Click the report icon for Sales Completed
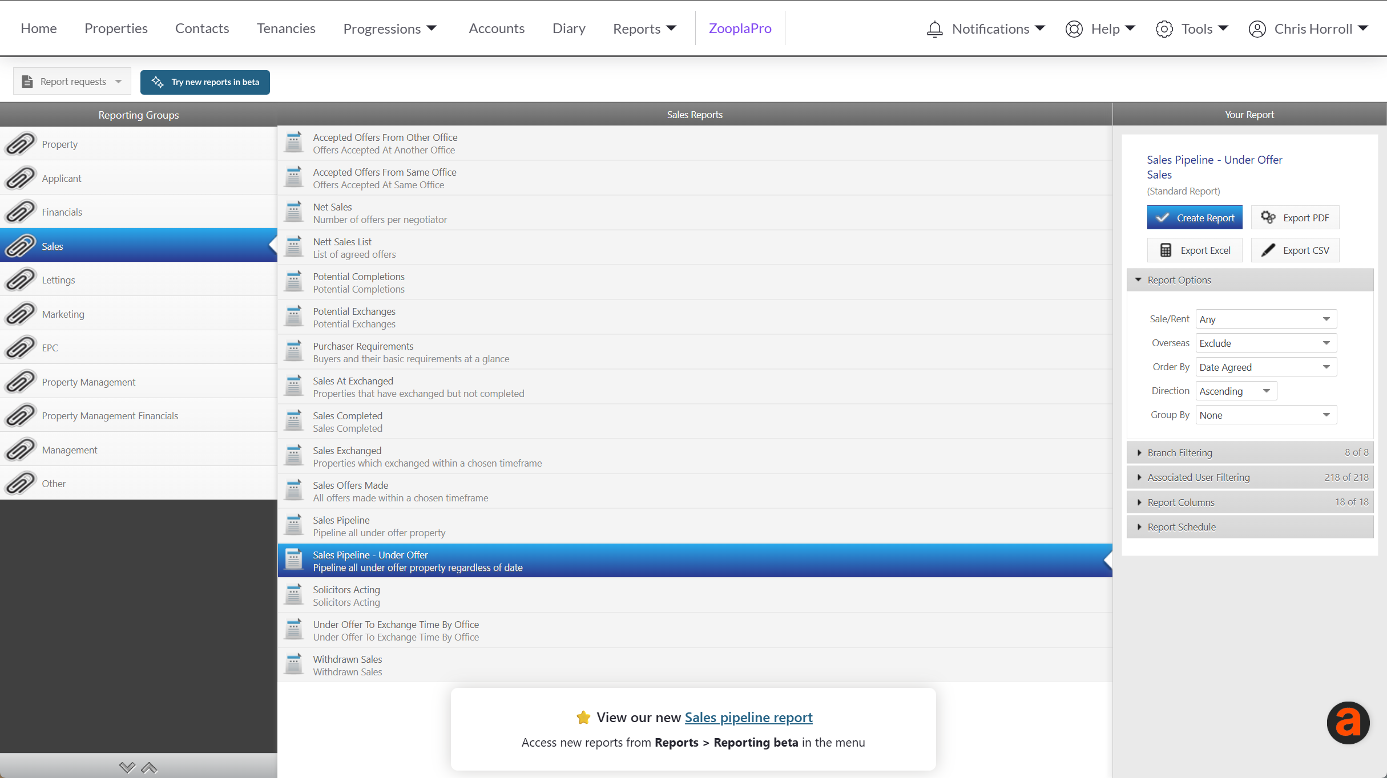The height and width of the screenshot is (778, 1387). click(294, 421)
